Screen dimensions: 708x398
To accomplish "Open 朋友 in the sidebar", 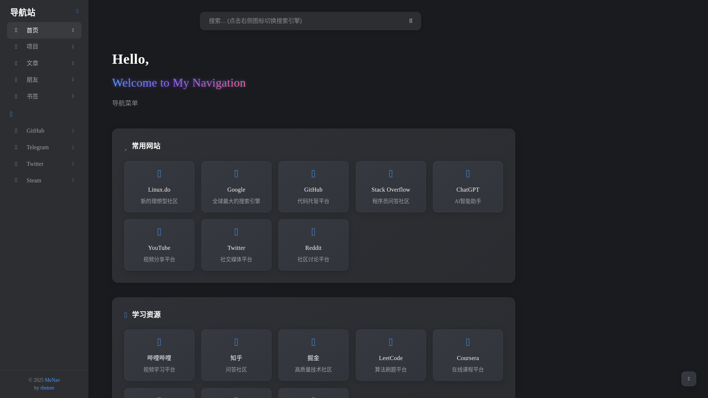I will [44, 80].
